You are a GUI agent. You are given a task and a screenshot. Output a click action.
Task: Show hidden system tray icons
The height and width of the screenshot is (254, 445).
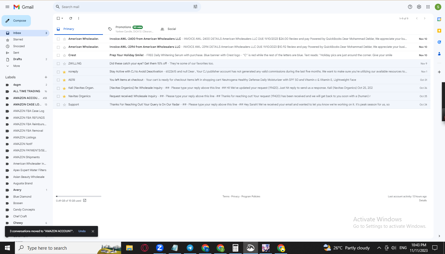click(x=379, y=248)
